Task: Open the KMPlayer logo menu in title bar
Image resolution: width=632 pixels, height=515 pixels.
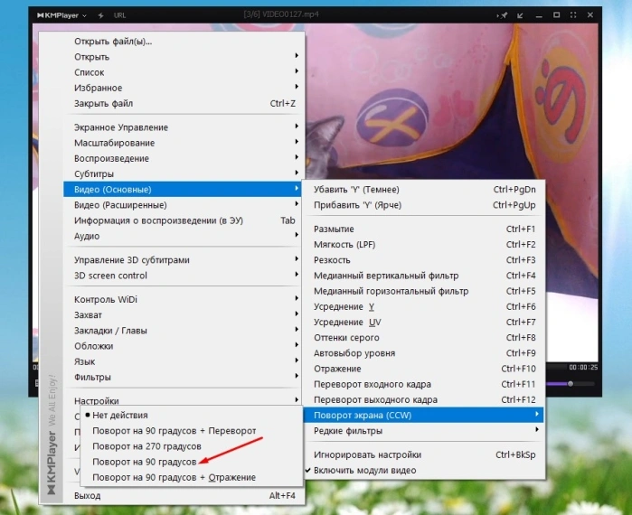Action: (x=61, y=15)
